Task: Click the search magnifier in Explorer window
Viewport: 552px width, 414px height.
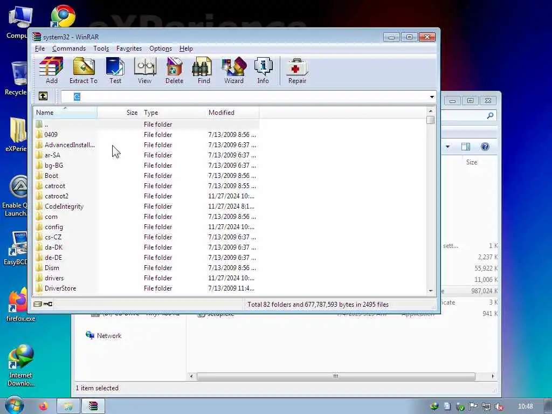Action: (x=489, y=115)
